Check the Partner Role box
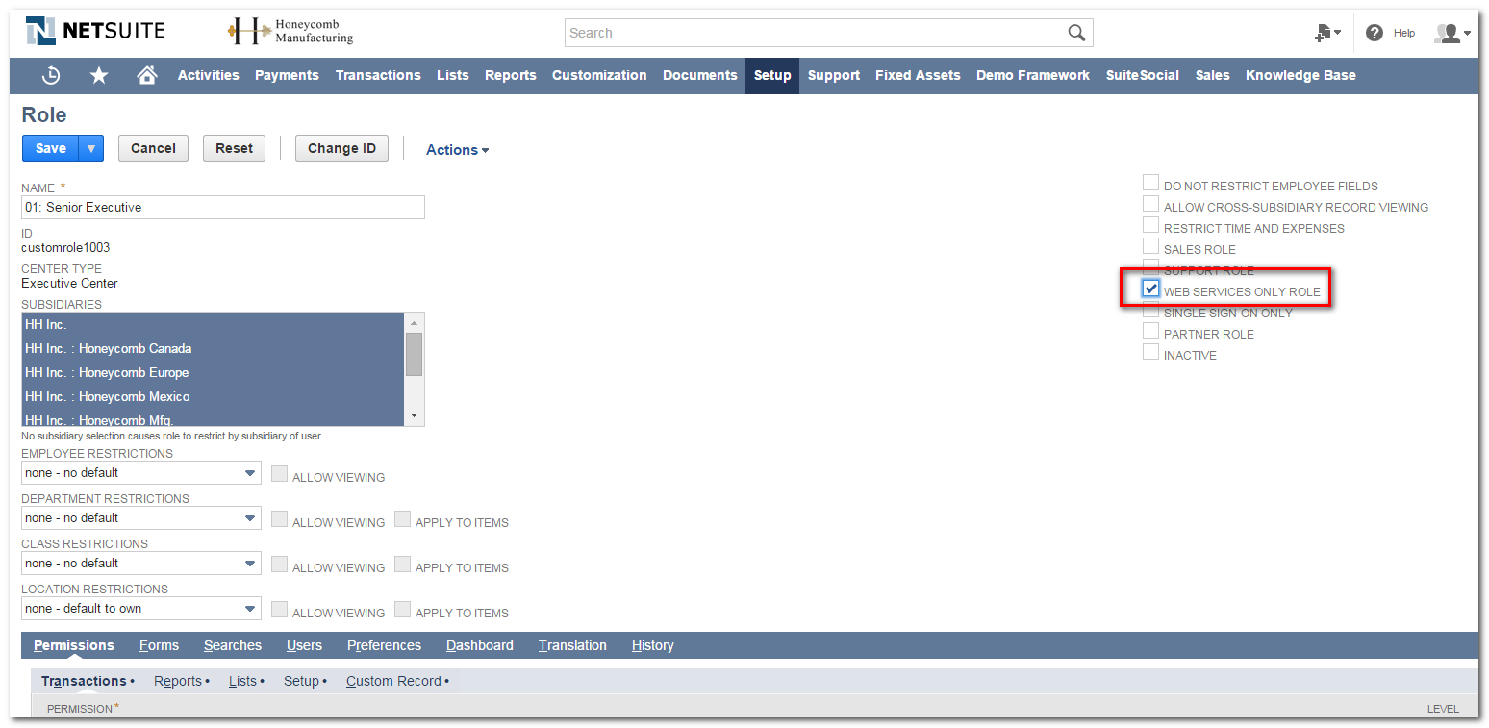This screenshot has height=728, width=1489. tap(1150, 331)
